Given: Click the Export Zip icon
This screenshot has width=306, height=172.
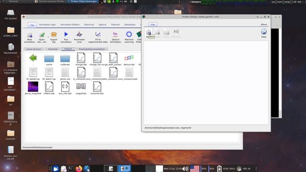Looking at the screenshot, I should point(54,37).
